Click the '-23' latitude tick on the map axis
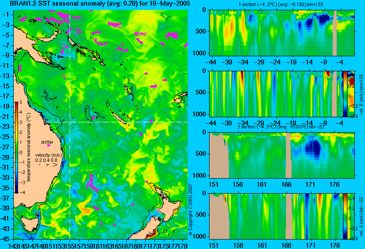 pos(5,127)
